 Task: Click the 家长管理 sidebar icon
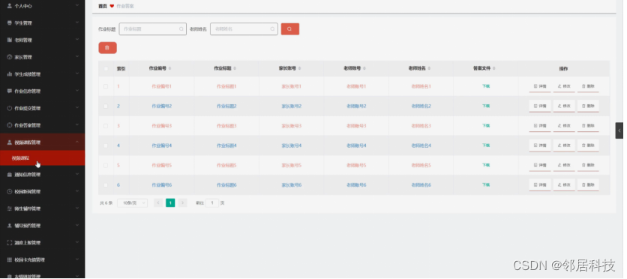10,57
